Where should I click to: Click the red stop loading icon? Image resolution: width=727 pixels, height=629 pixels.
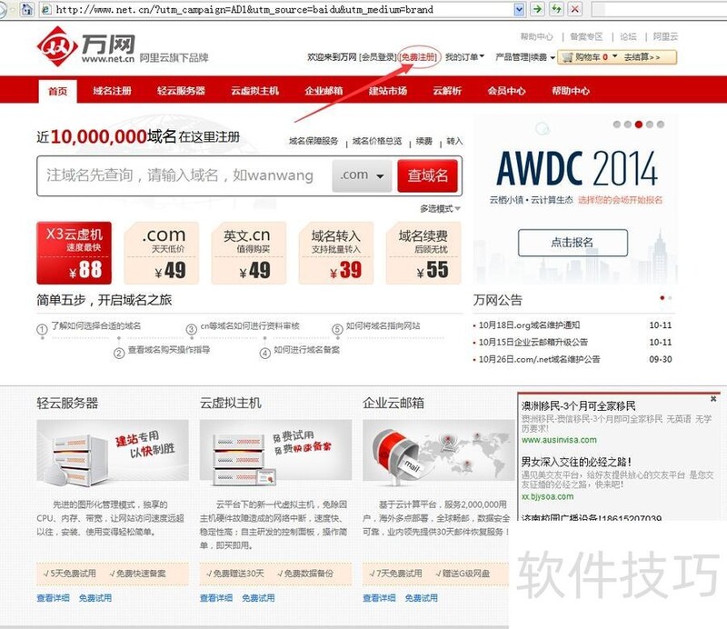(575, 8)
